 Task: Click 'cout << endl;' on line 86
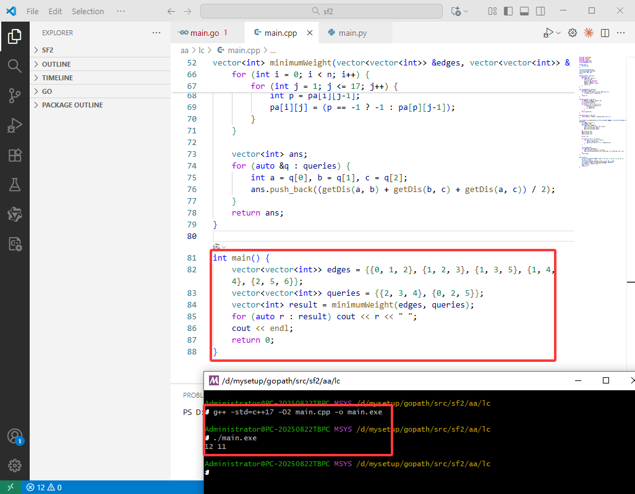(x=262, y=329)
